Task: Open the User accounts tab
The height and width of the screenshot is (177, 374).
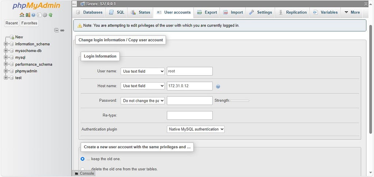Action: (173, 12)
